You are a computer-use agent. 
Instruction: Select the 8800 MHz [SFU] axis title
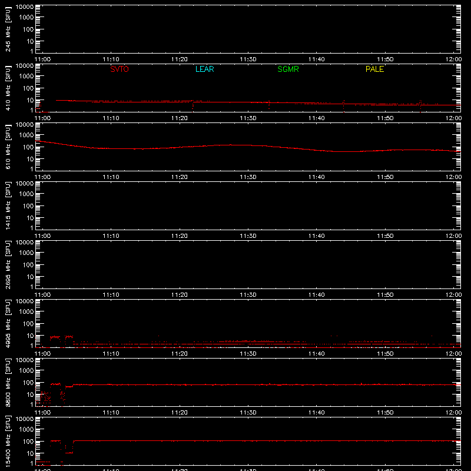[8, 382]
